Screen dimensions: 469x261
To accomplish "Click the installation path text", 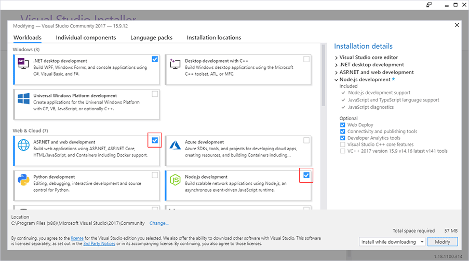I will coord(78,223).
